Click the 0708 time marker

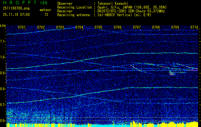156,27
